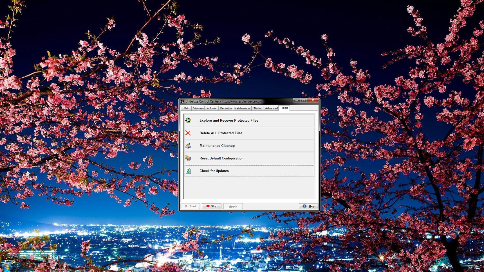Click the Maintenance Cleanup broom icon
Image resolution: width=484 pixels, height=272 pixels.
pyautogui.click(x=188, y=146)
